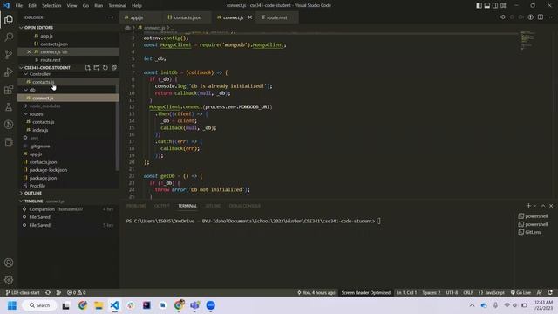Image resolution: width=558 pixels, height=314 pixels.
Task: Click the sync changes icon in status bar
Action: pos(48,292)
